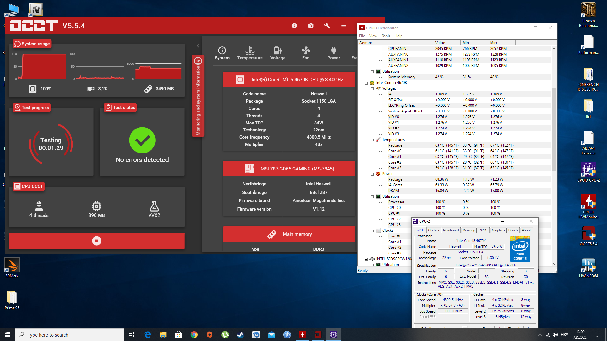This screenshot has height=341, width=607.
Task: Click the 896 MB chip icon
Action: point(96,206)
